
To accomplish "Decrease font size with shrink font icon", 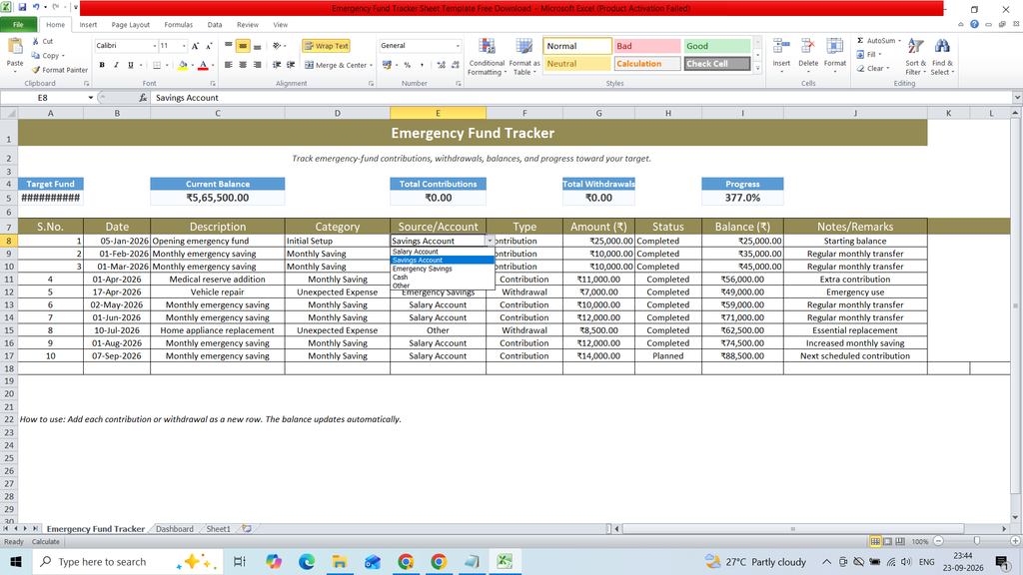I will [209, 46].
